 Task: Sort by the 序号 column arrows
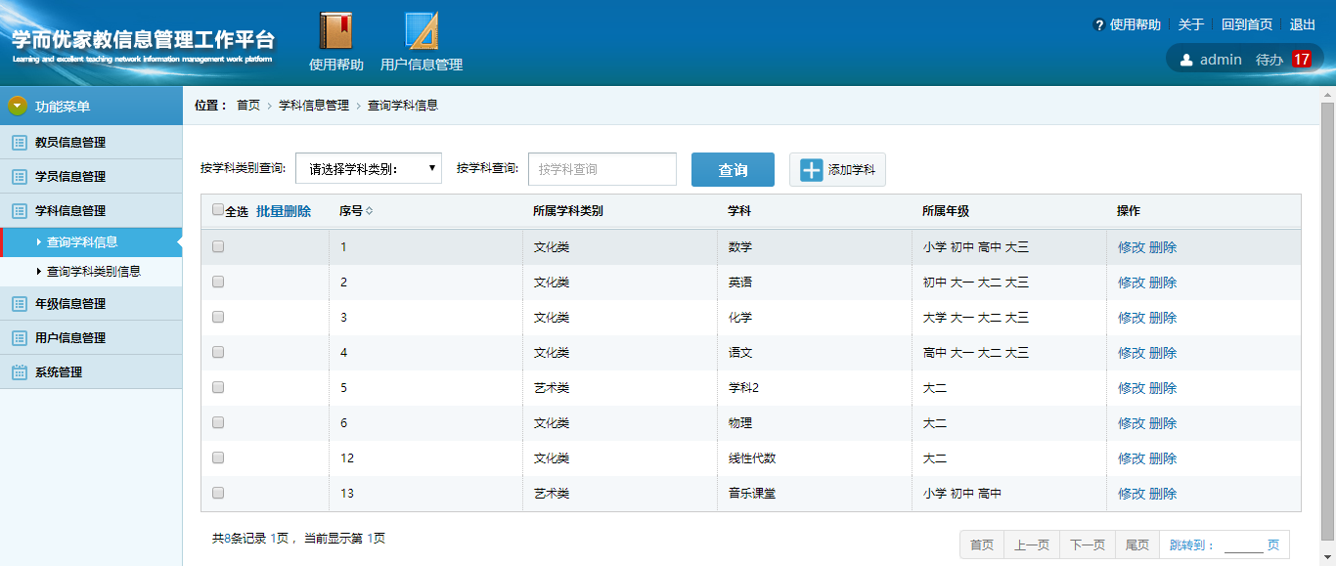coord(370,211)
